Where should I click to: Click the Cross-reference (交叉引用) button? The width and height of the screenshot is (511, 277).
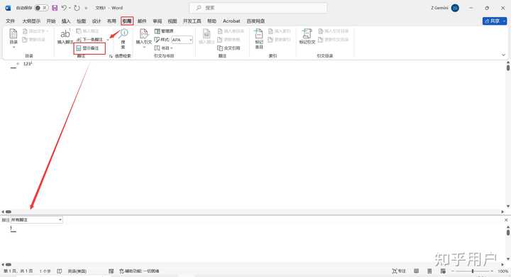click(x=229, y=48)
